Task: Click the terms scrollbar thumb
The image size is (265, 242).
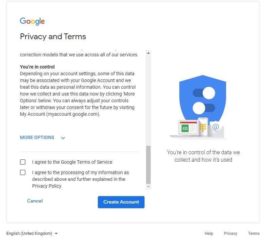Action: pyautogui.click(x=148, y=165)
